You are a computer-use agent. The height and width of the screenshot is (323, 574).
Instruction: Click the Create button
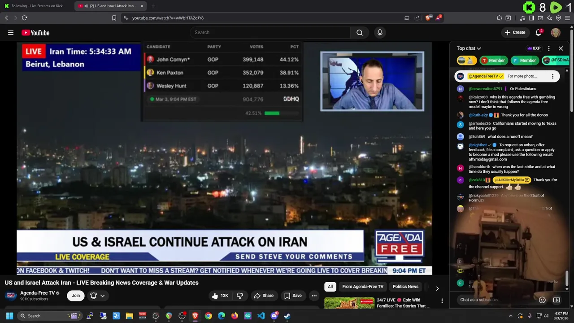(x=515, y=32)
